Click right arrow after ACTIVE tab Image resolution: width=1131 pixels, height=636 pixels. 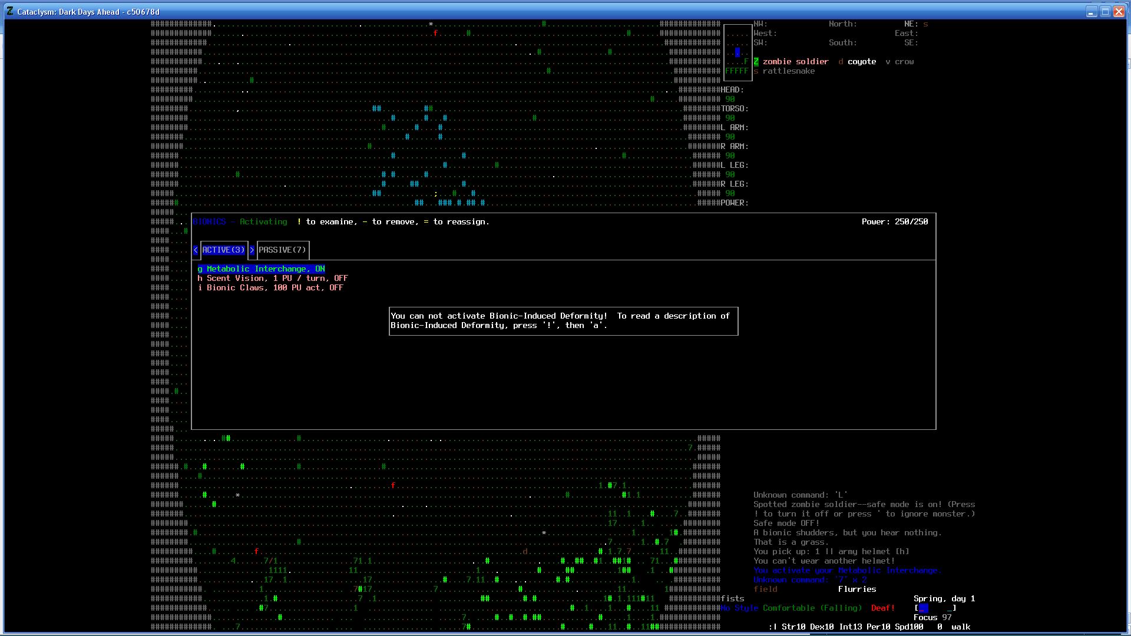pyautogui.click(x=252, y=250)
